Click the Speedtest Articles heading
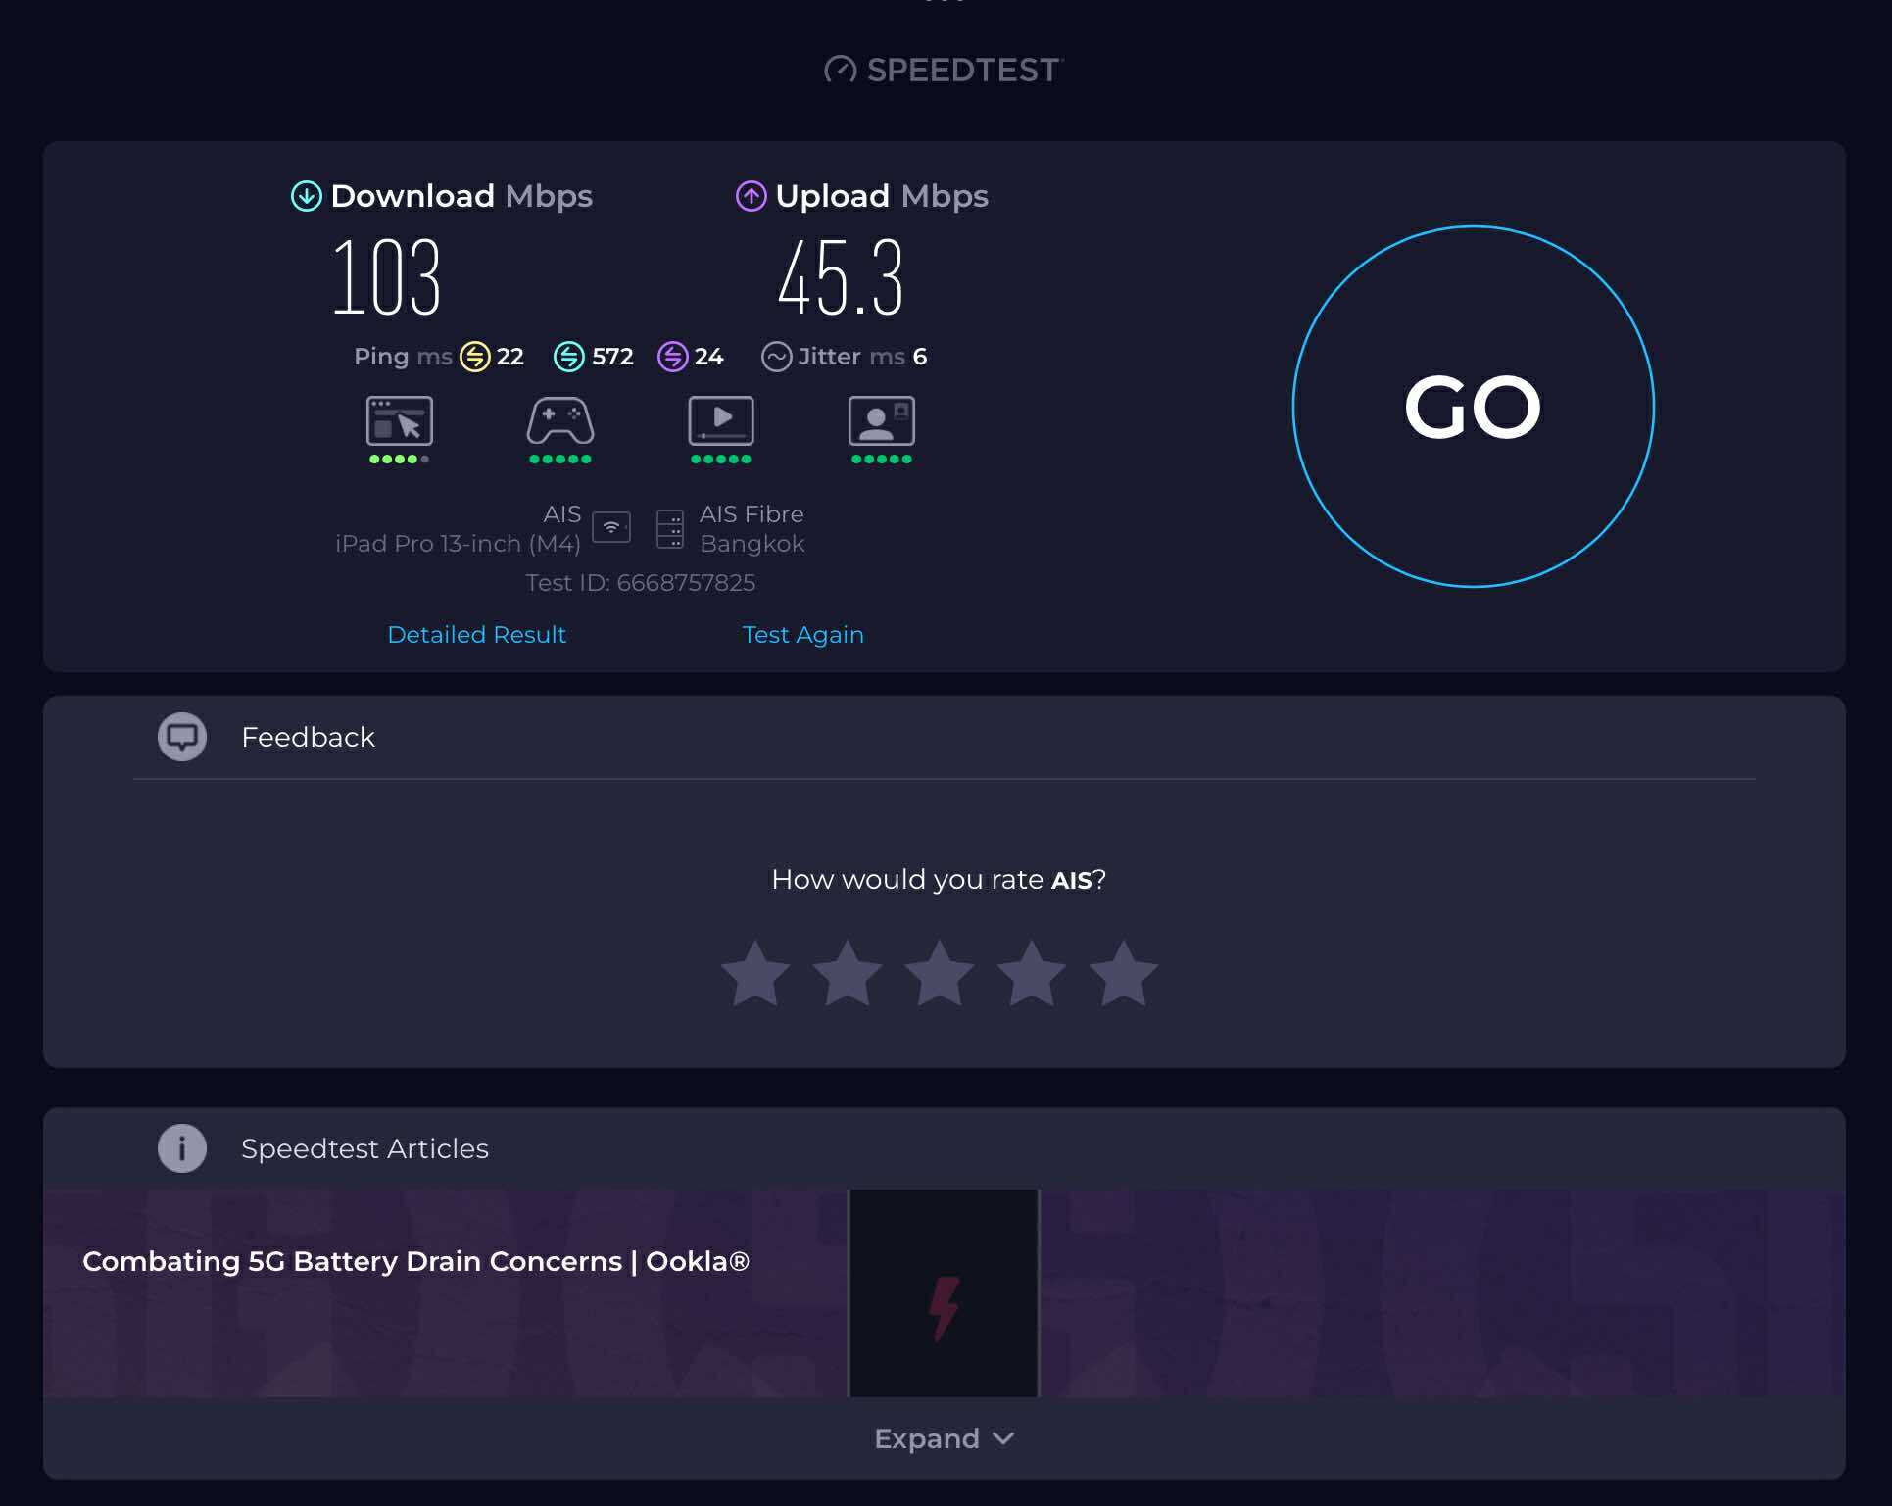This screenshot has width=1892, height=1506. click(364, 1148)
